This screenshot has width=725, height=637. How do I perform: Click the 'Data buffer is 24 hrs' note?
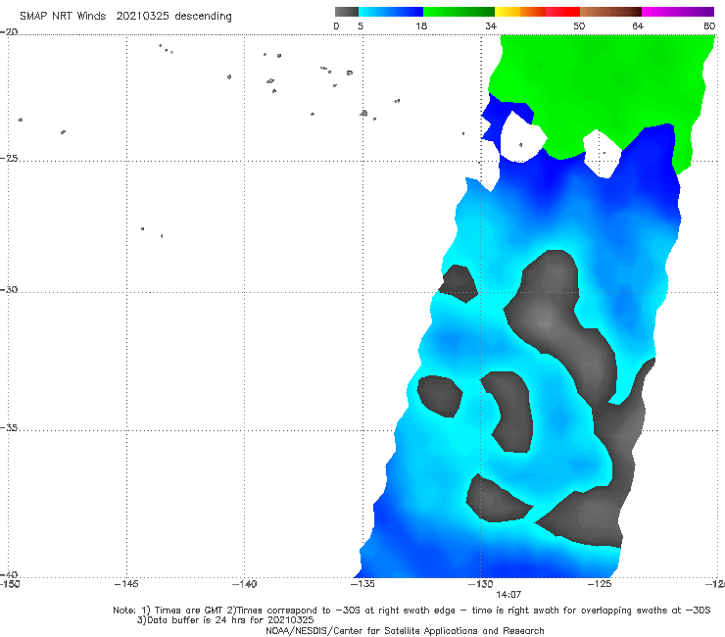(x=225, y=620)
